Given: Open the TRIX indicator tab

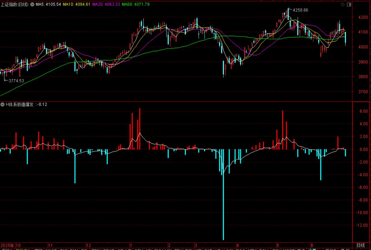Looking at the screenshot, I should point(97,249).
